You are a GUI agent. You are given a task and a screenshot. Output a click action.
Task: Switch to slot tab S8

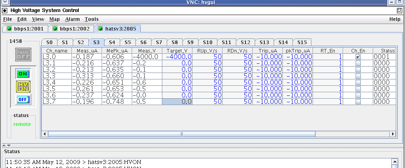point(175,43)
